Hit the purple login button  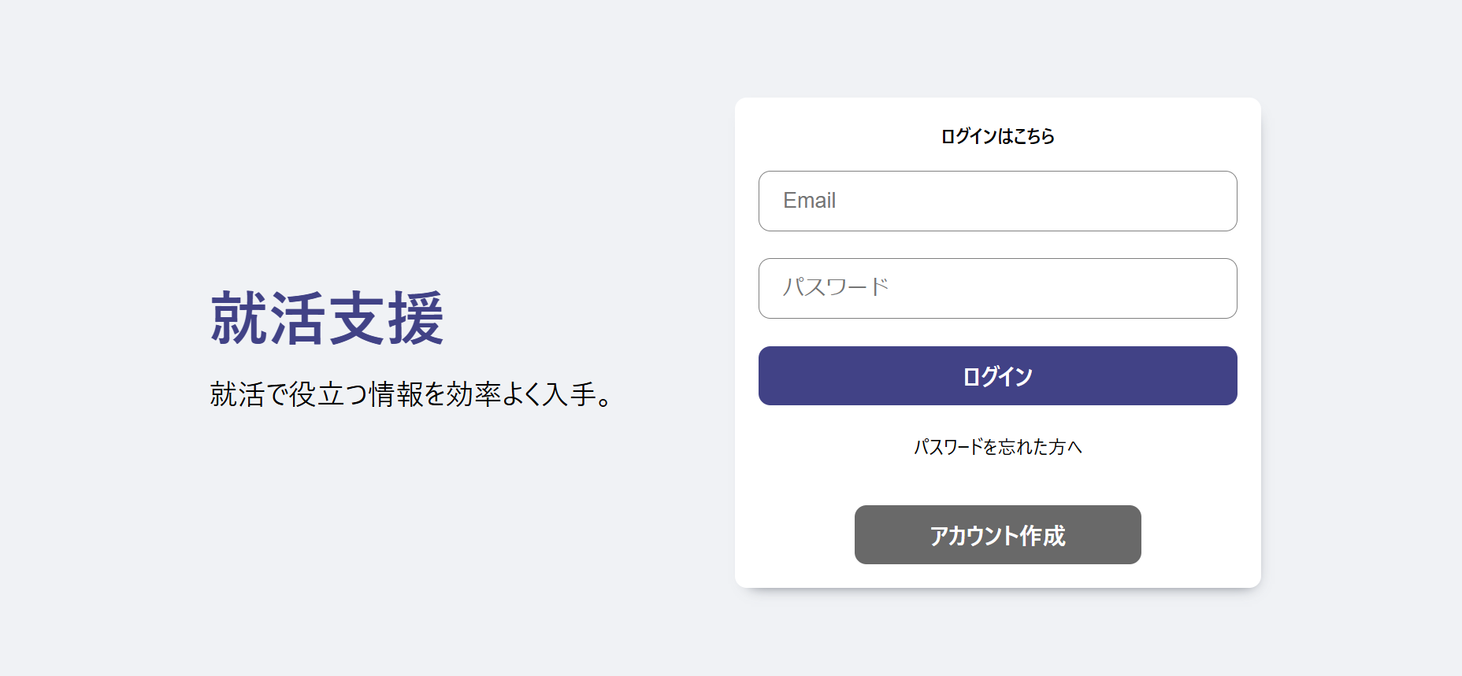(x=997, y=376)
